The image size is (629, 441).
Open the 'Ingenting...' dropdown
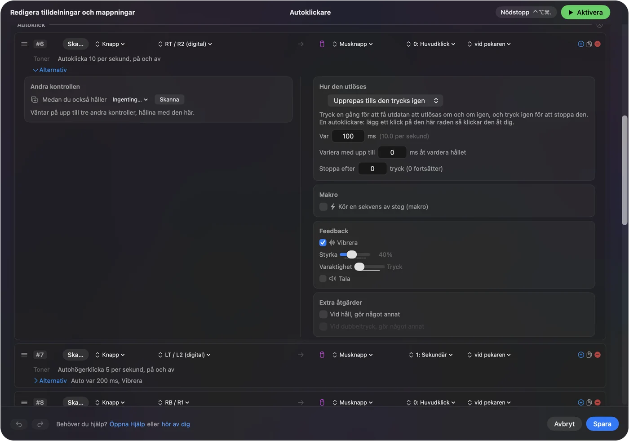click(130, 100)
